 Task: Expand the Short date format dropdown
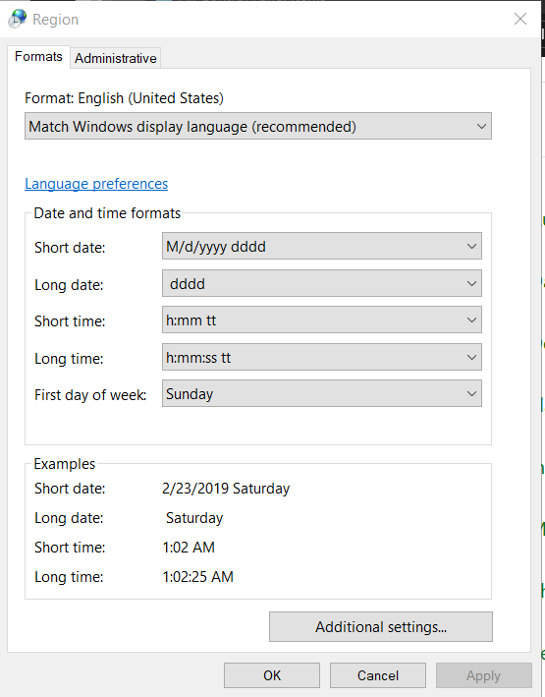pyautogui.click(x=321, y=247)
